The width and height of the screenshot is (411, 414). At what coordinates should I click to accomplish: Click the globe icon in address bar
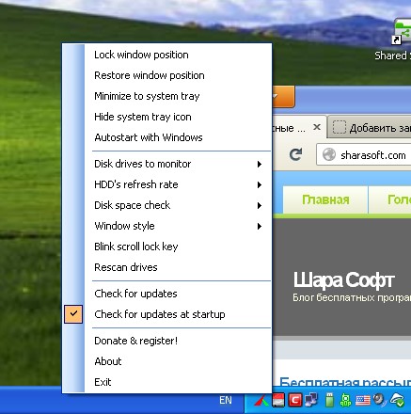pyautogui.click(x=329, y=154)
